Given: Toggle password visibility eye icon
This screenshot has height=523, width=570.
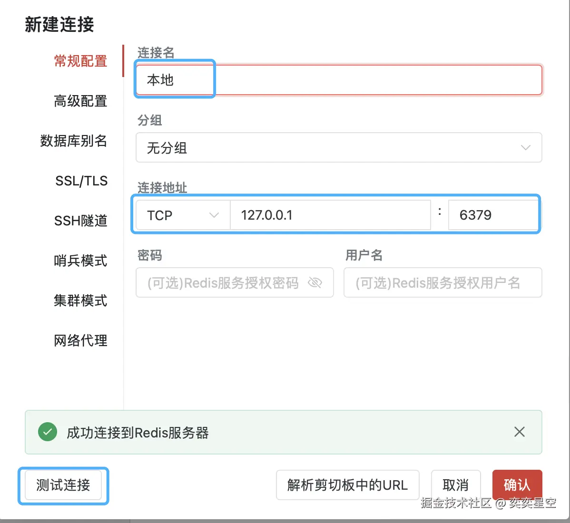Looking at the screenshot, I should [x=315, y=283].
